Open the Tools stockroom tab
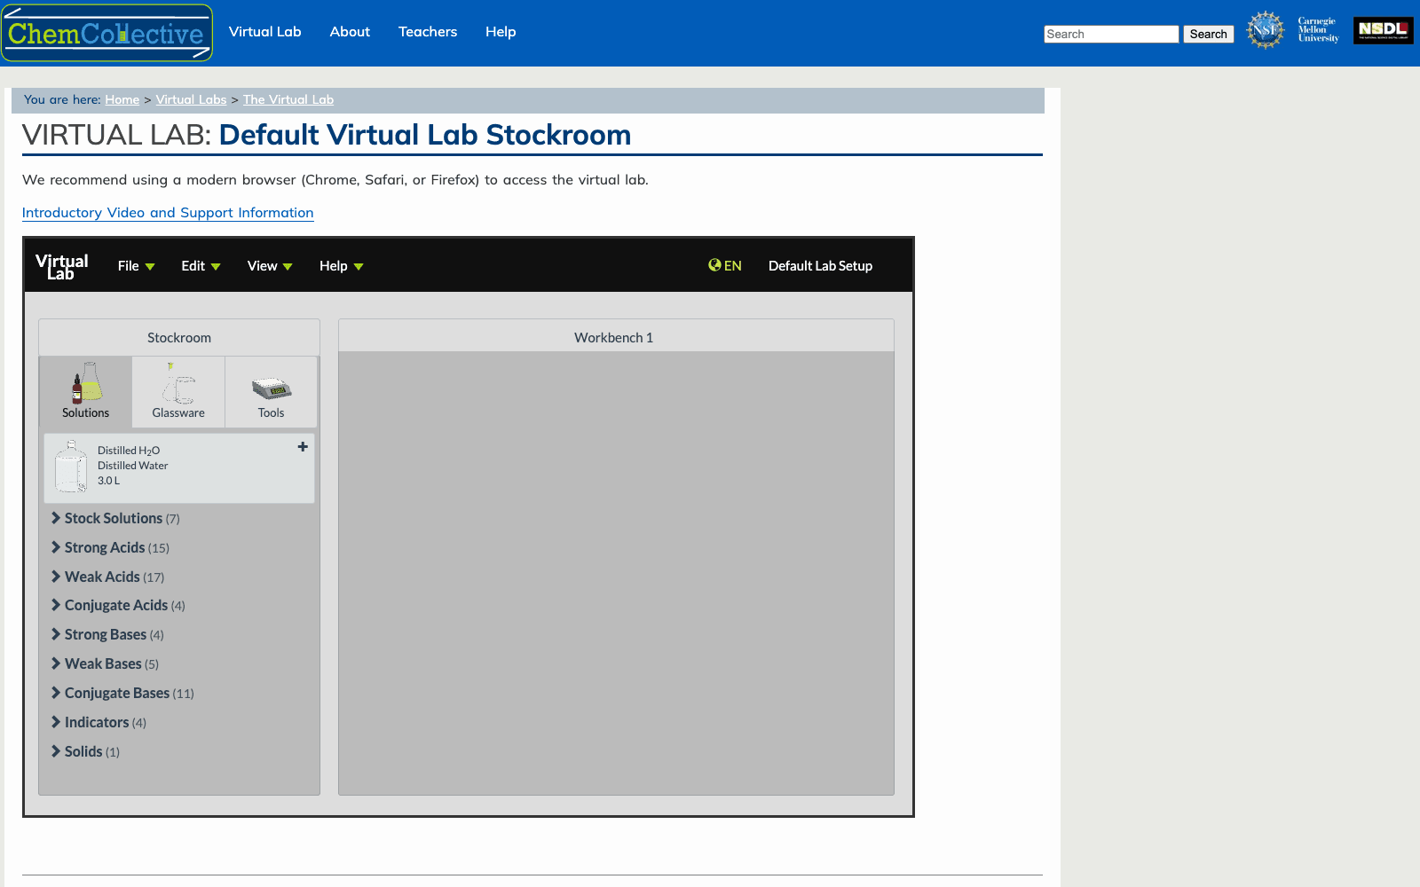Viewport: 1420px width, 887px height. click(x=271, y=392)
